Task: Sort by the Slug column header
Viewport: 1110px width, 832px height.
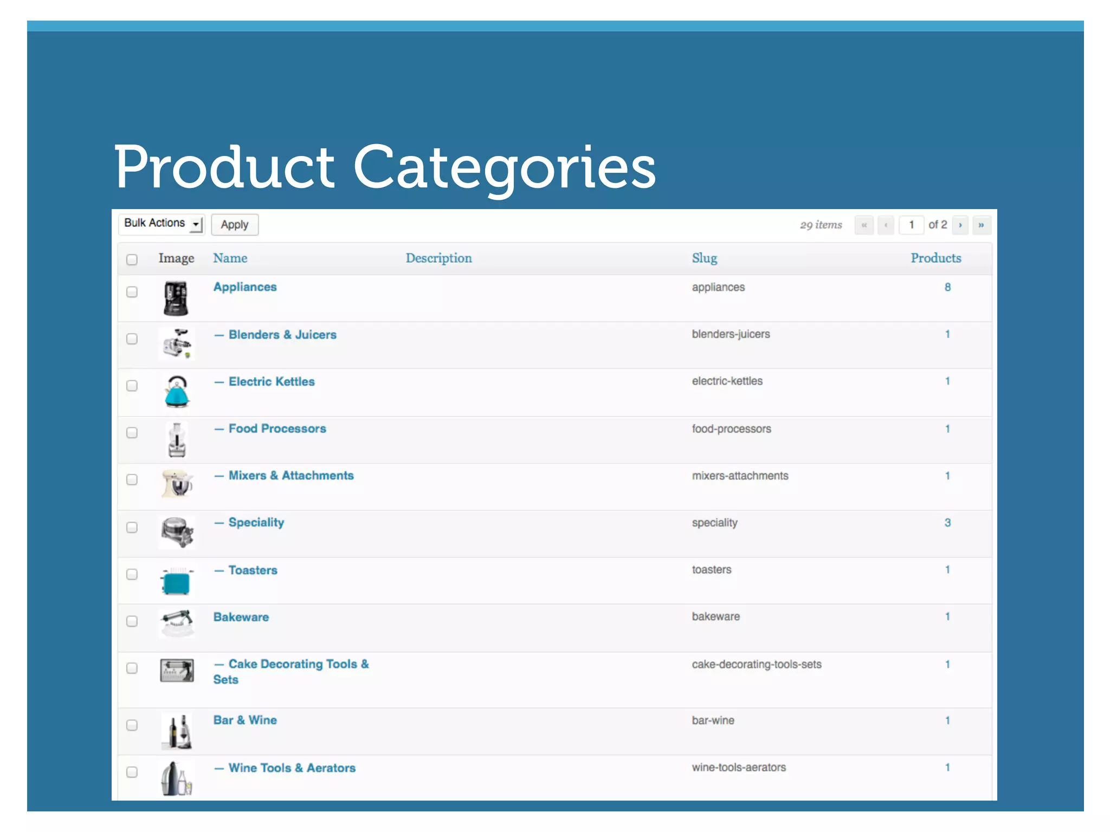Action: 705,258
